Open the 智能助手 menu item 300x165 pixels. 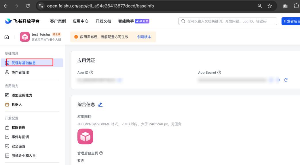click(x=126, y=21)
